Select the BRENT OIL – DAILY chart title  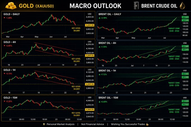pyautogui.click(x=110, y=14)
